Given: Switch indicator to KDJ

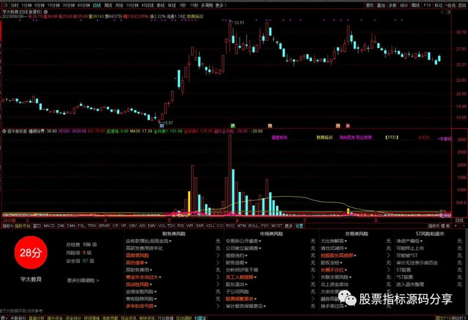Looking at the screenshot, I should tap(210, 226).
